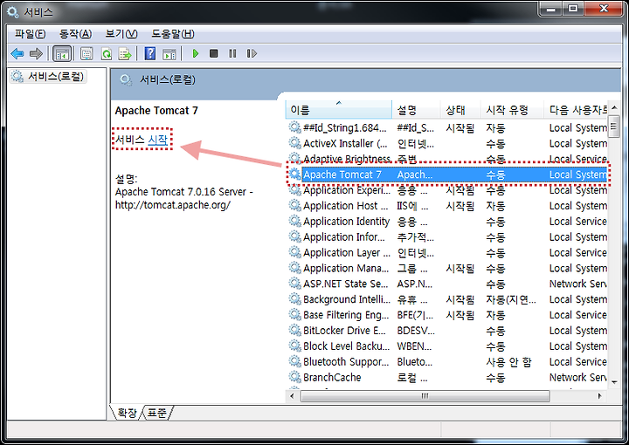This screenshot has height=445, width=629.
Task: Click the vertical scrollbar down arrow
Action: (614, 382)
